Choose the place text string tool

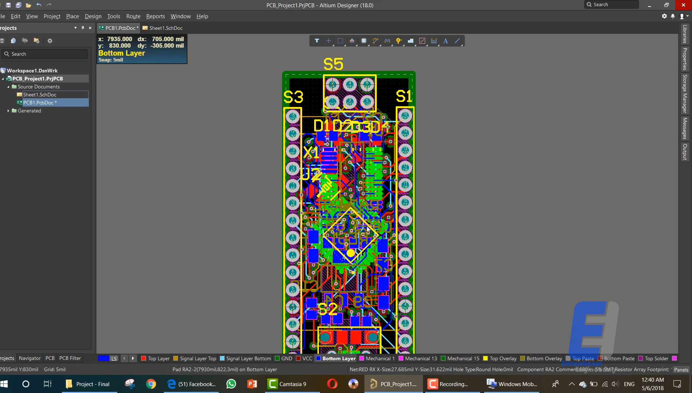coord(446,41)
